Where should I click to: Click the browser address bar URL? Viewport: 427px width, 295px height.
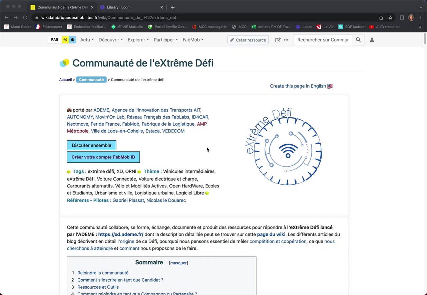click(109, 17)
